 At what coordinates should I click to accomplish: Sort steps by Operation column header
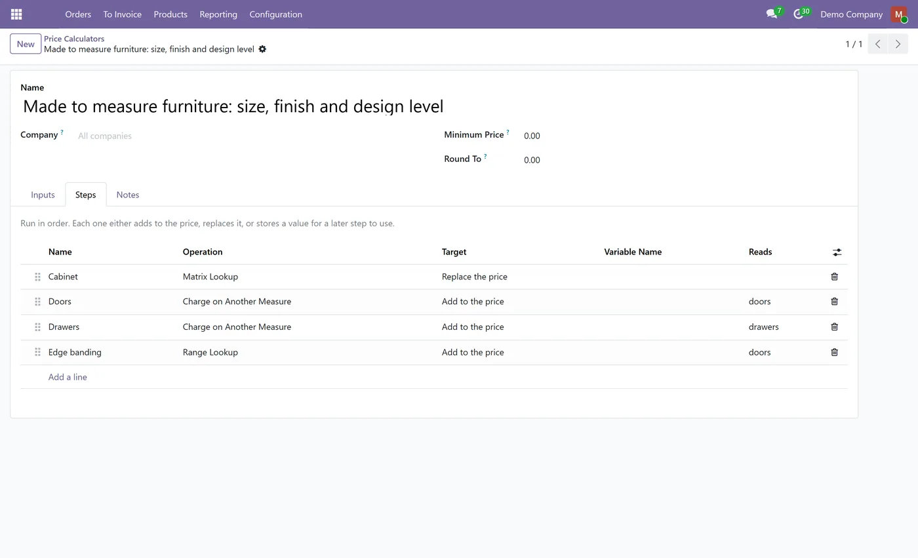(203, 252)
